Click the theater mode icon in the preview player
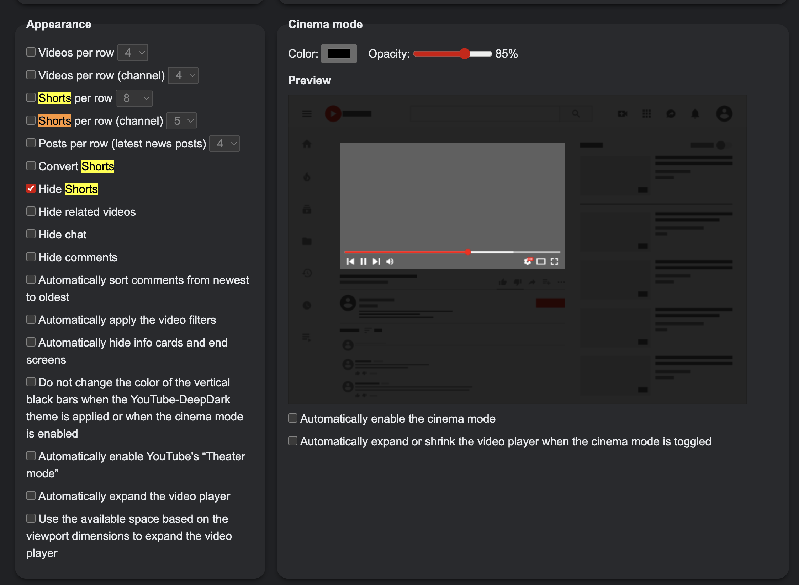 coord(541,262)
